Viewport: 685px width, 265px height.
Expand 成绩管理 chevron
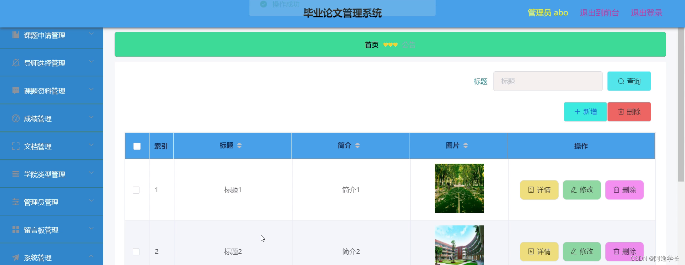(91, 117)
